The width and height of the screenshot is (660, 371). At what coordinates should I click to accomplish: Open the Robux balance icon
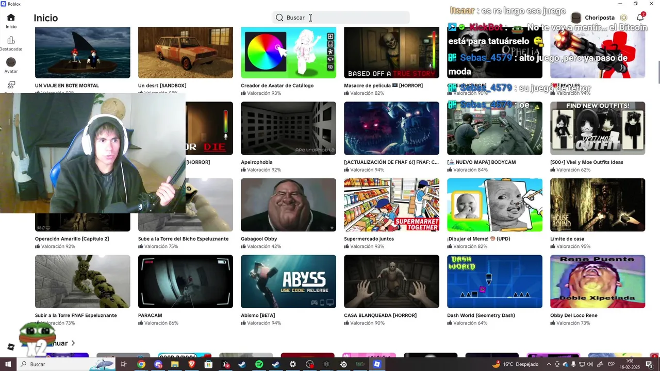coord(623,18)
